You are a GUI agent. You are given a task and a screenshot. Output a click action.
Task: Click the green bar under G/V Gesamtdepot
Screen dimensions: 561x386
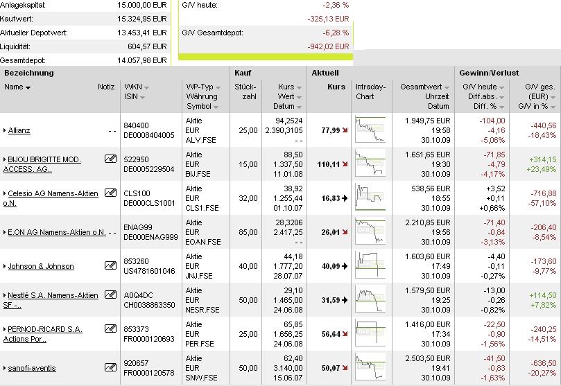(x=266, y=57)
